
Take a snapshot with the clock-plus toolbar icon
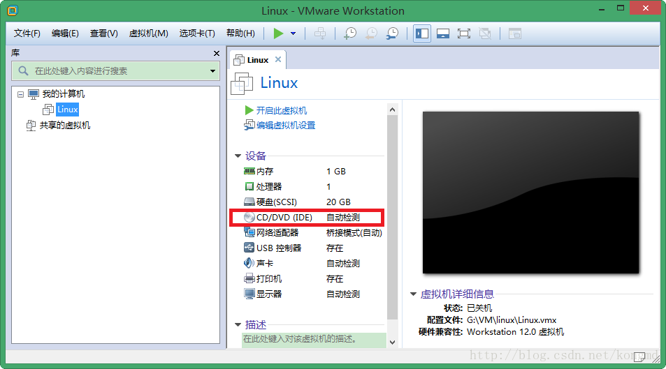tap(350, 33)
